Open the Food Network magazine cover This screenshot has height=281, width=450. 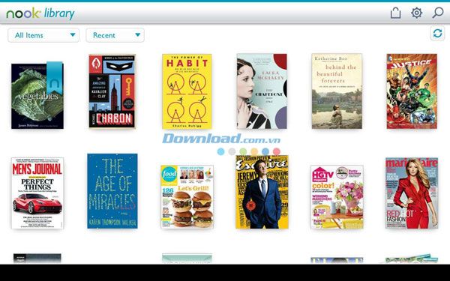click(x=187, y=196)
